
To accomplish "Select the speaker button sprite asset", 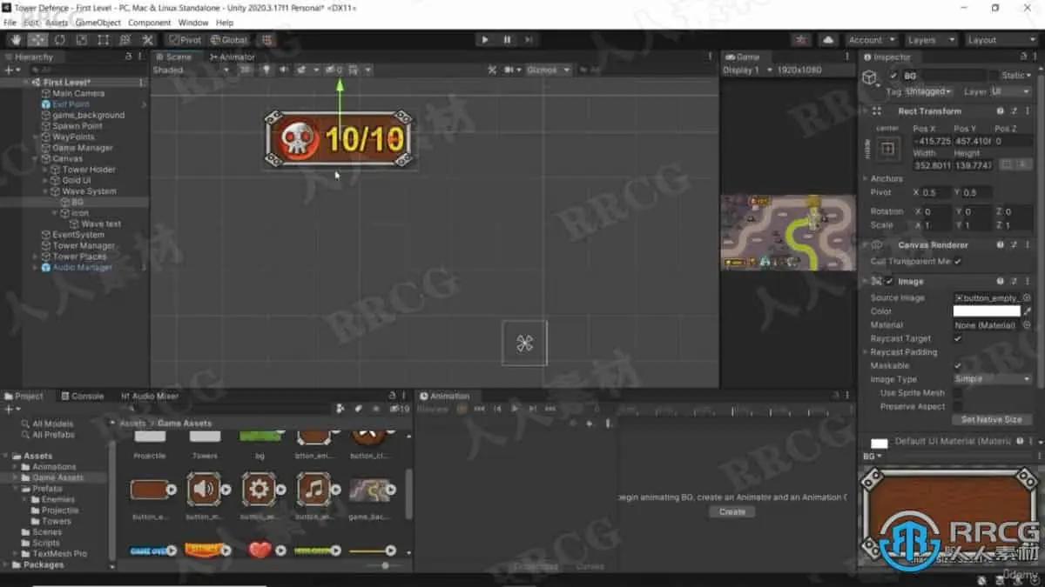I will [x=204, y=490].
